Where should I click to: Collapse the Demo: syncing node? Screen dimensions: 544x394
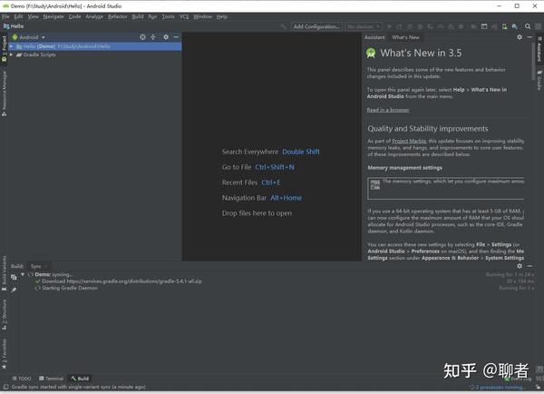pos(23,274)
